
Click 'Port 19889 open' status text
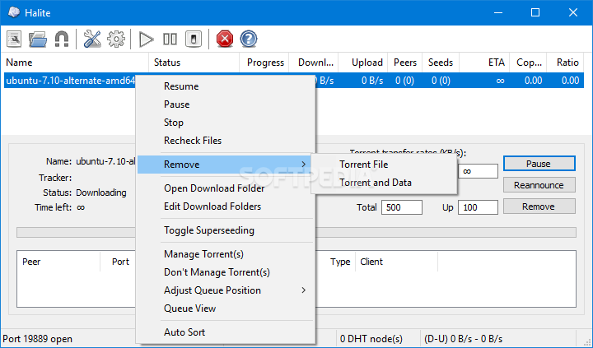click(x=37, y=339)
